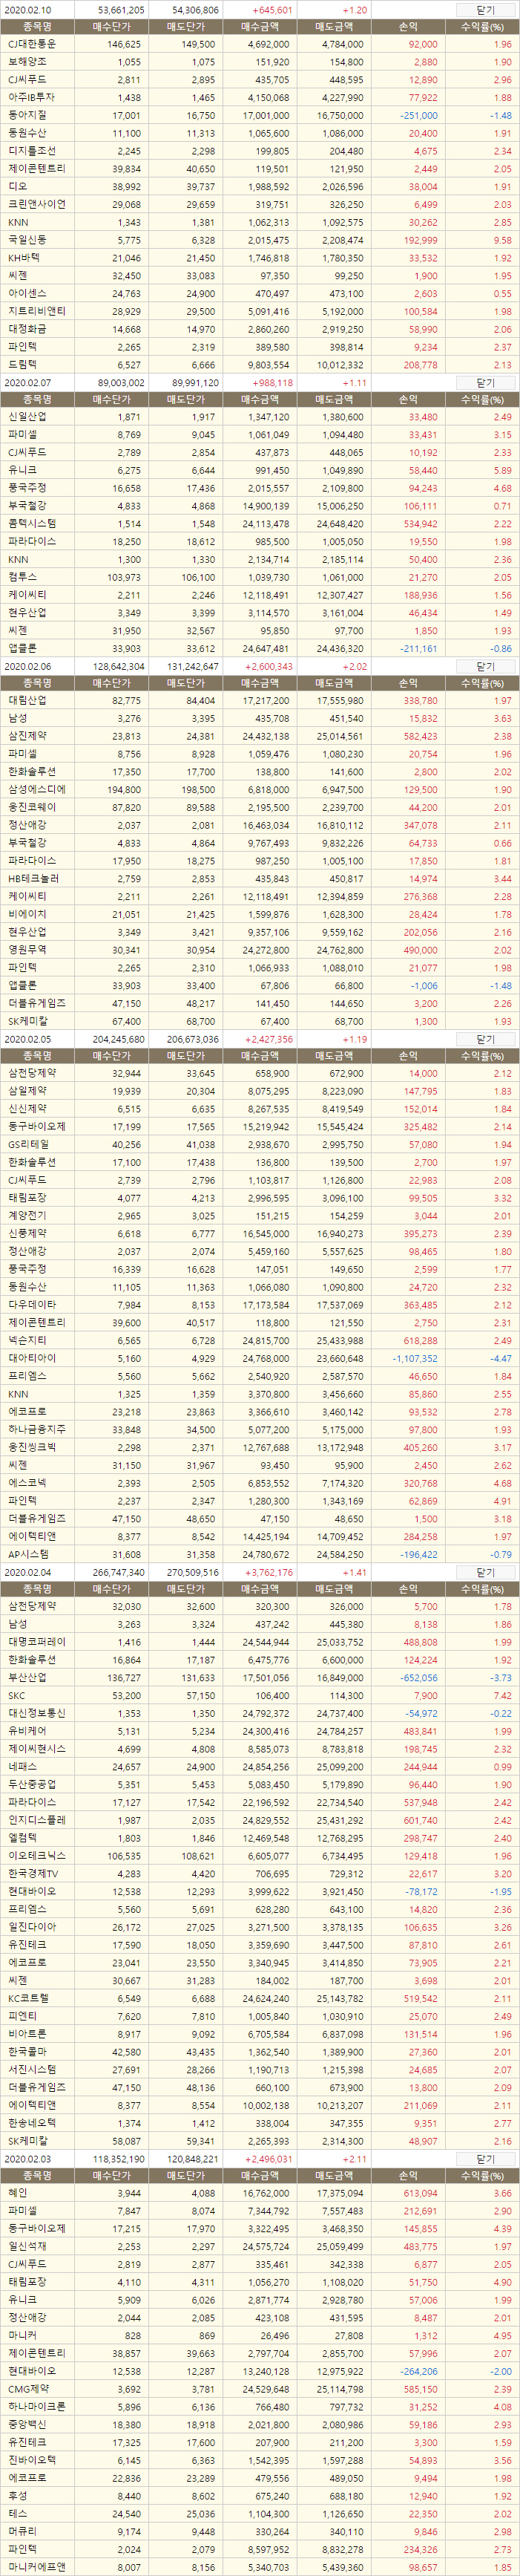Click 닫기 button for 2020.02.07 section

[x=484, y=382]
